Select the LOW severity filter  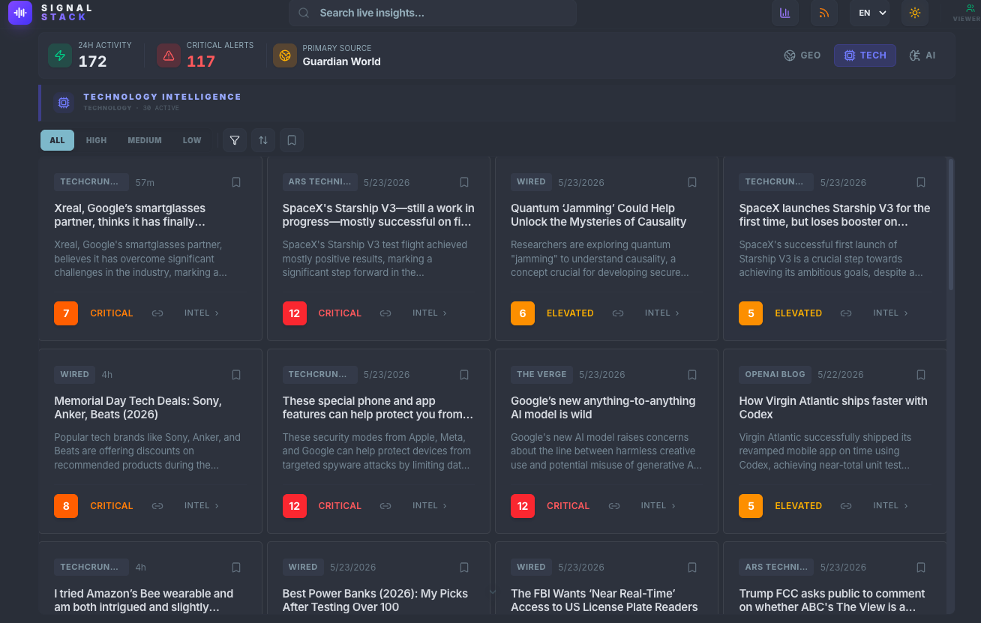click(192, 140)
